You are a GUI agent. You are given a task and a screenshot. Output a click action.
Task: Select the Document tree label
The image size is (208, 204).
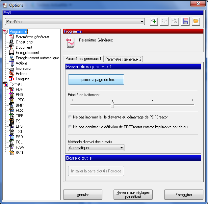(24, 47)
